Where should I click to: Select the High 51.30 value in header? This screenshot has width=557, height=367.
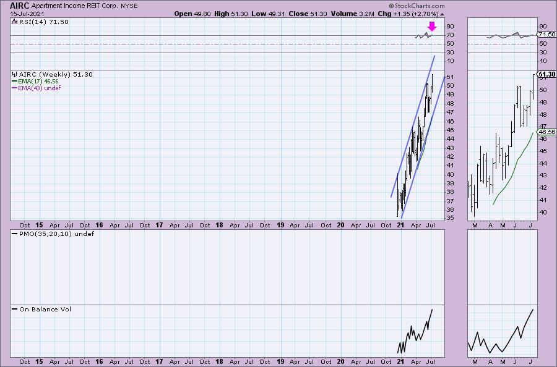coord(231,14)
